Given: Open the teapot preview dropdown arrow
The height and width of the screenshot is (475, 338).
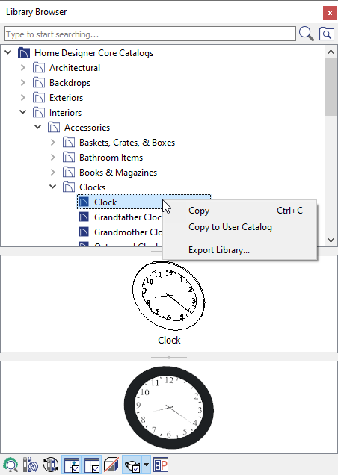Looking at the screenshot, I should pos(146,465).
